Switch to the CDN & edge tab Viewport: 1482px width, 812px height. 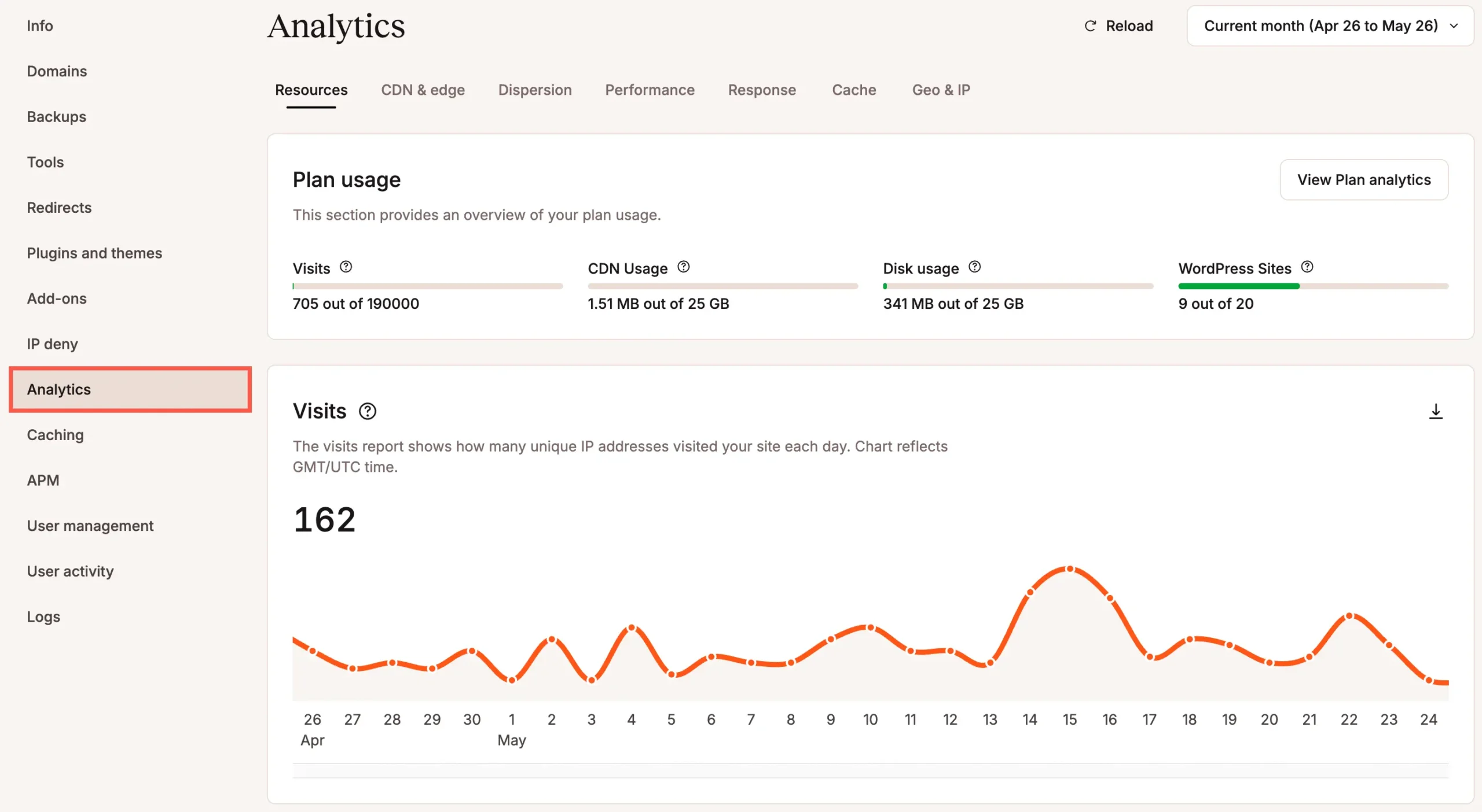423,90
